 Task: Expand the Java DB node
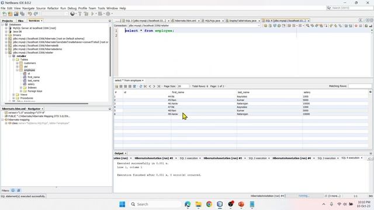6,32
